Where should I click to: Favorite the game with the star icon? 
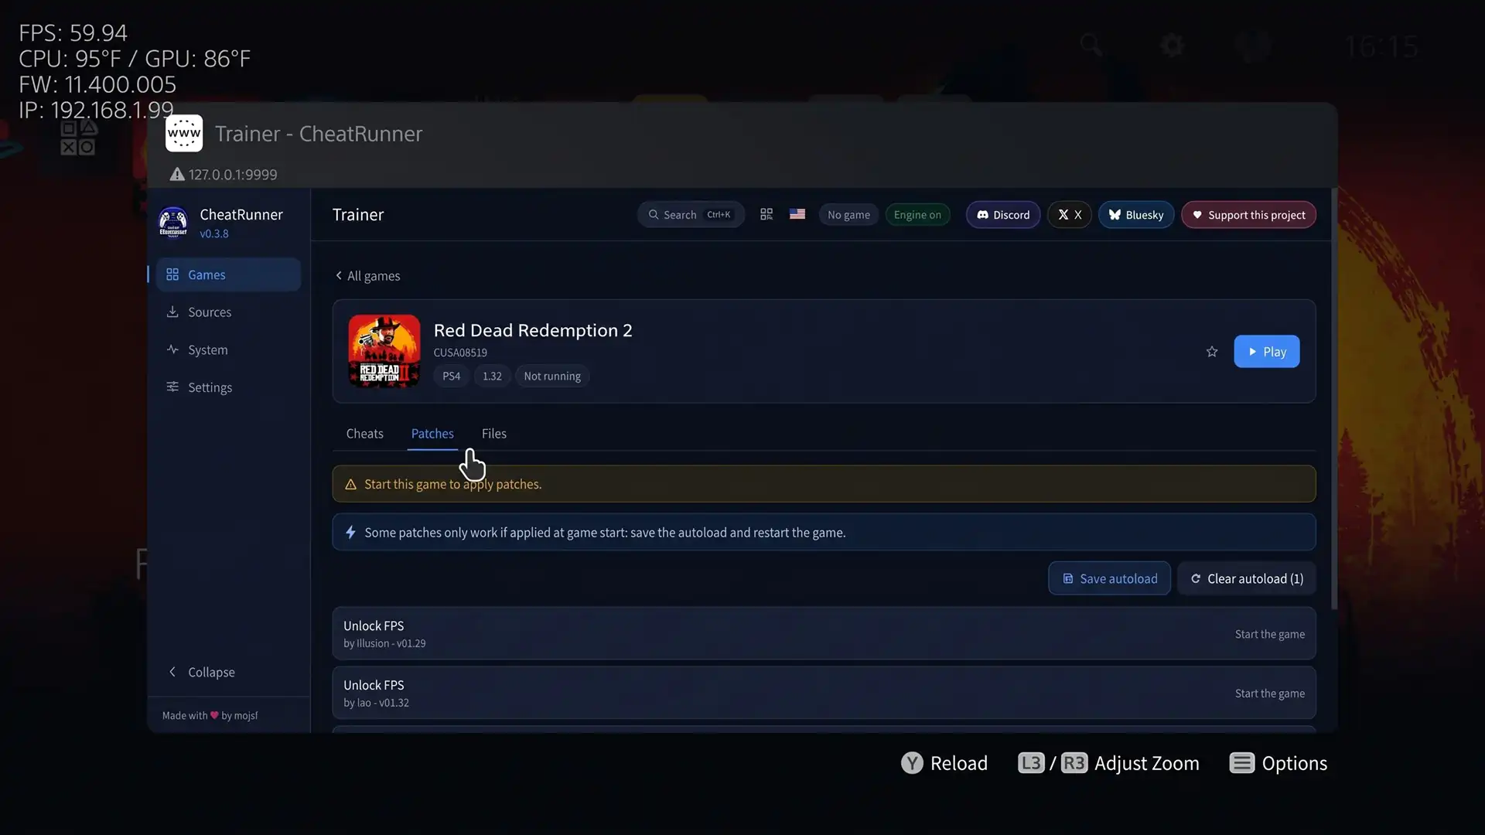[x=1212, y=352]
